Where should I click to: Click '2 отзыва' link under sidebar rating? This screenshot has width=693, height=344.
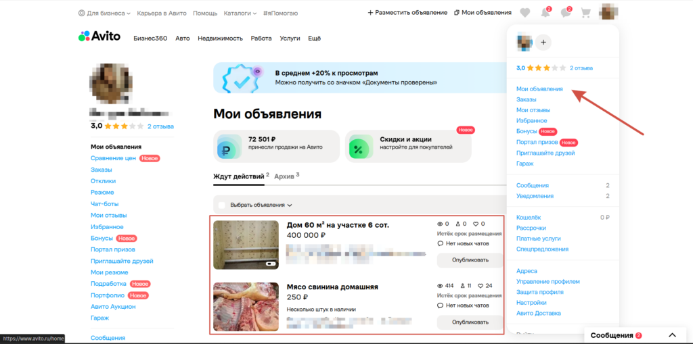[x=160, y=126]
